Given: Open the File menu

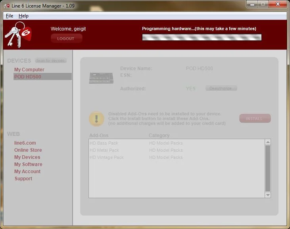Looking at the screenshot, I should [x=10, y=16].
